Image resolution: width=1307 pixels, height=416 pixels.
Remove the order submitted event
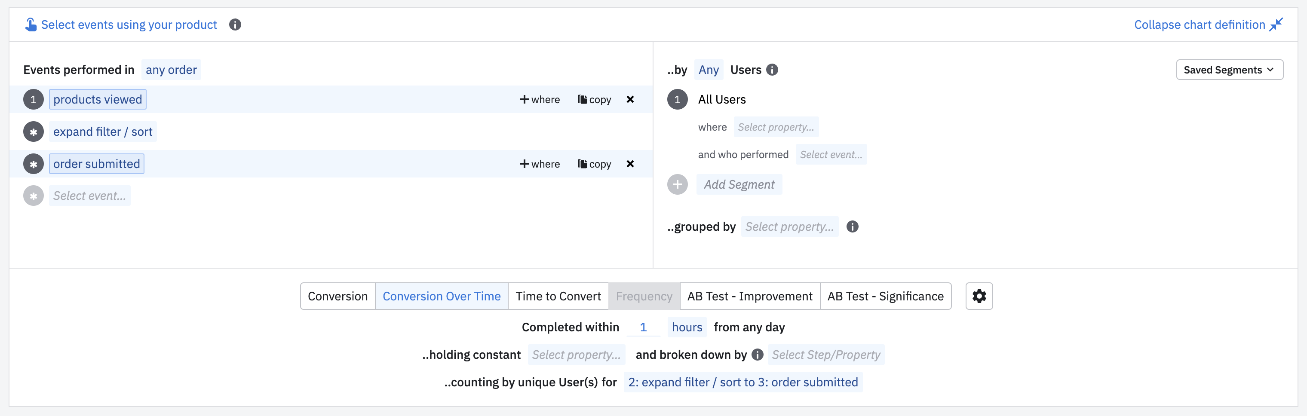(x=630, y=164)
